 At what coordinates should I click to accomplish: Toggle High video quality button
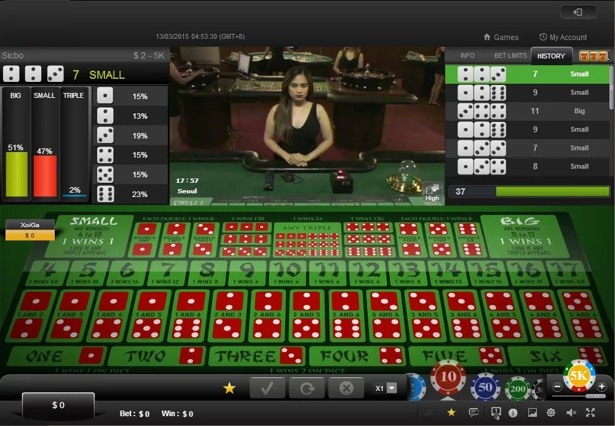click(x=432, y=193)
